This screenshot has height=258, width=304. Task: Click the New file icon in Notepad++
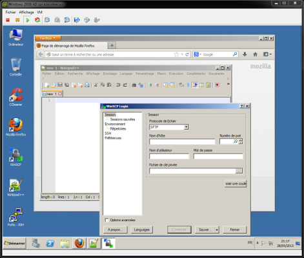(x=46, y=85)
